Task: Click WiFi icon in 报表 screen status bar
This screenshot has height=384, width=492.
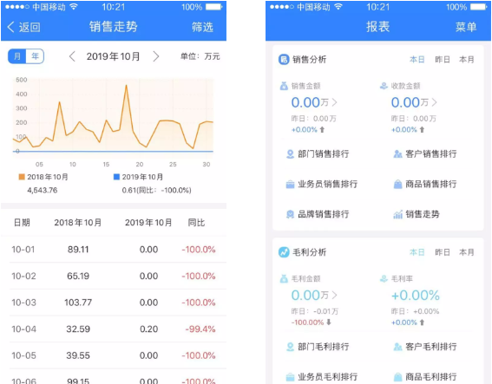Action: (x=338, y=7)
